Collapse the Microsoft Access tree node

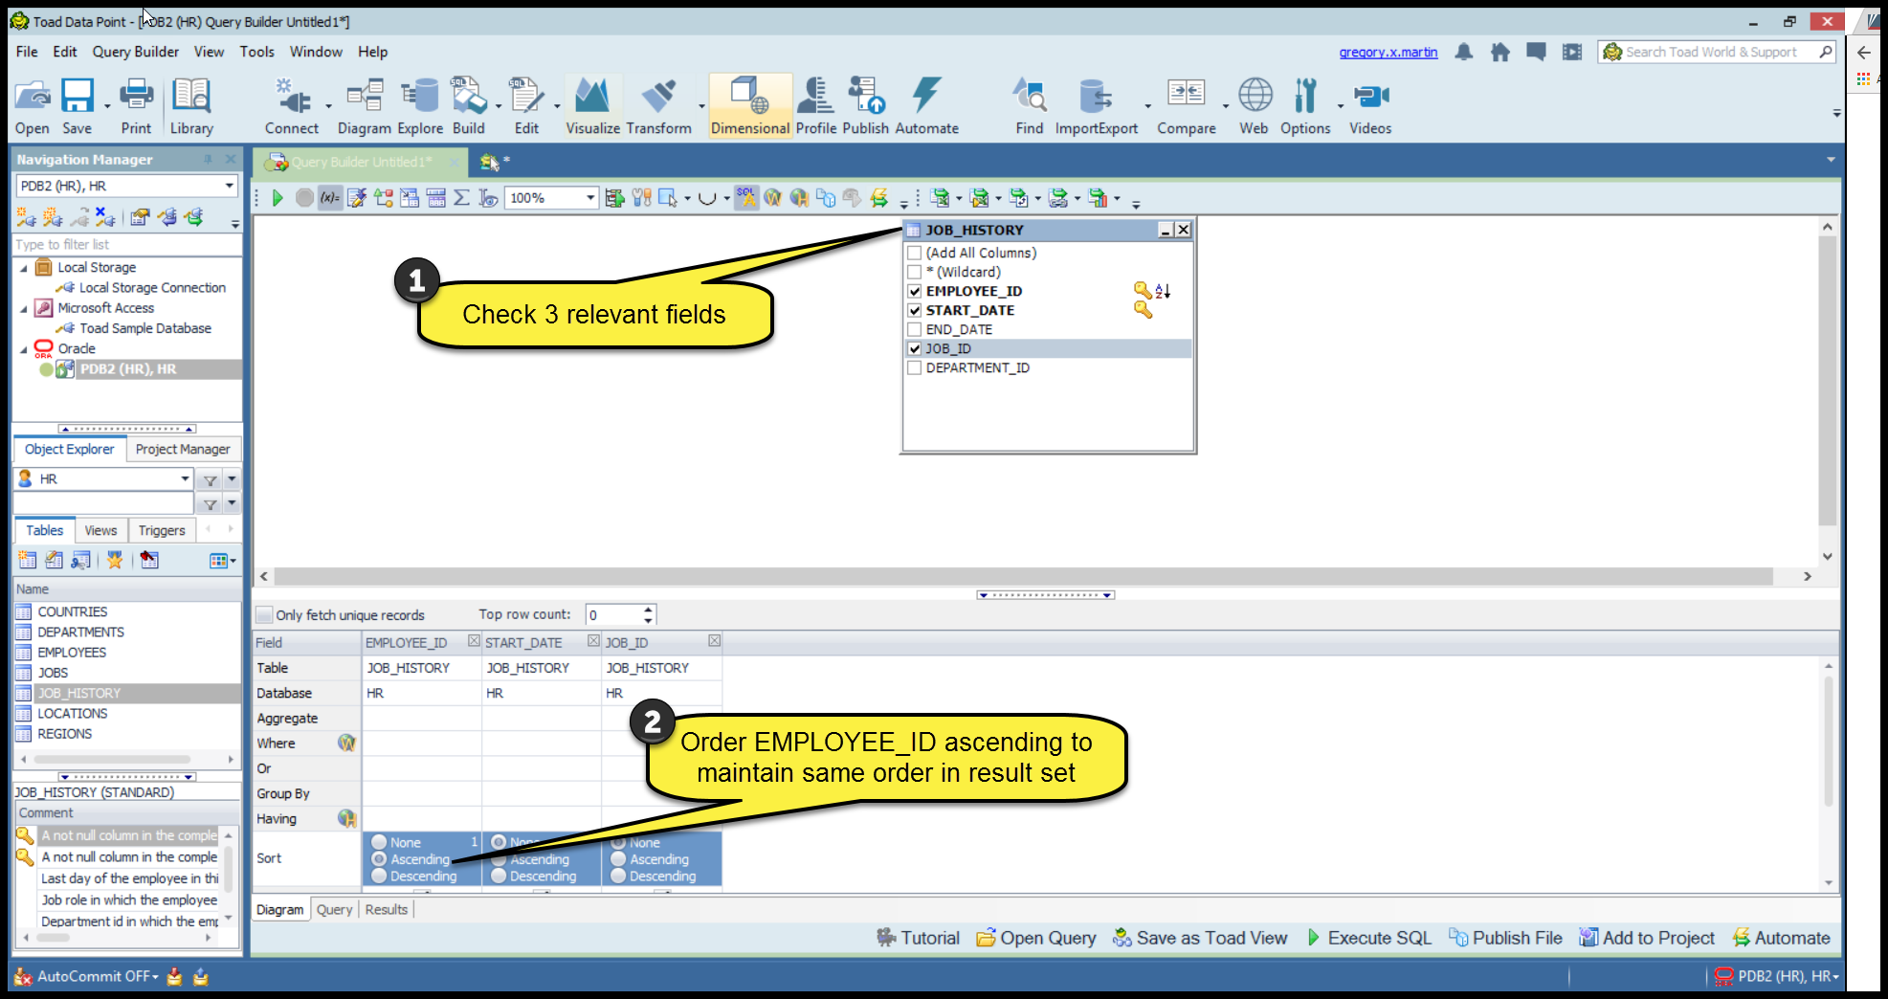click(24, 308)
